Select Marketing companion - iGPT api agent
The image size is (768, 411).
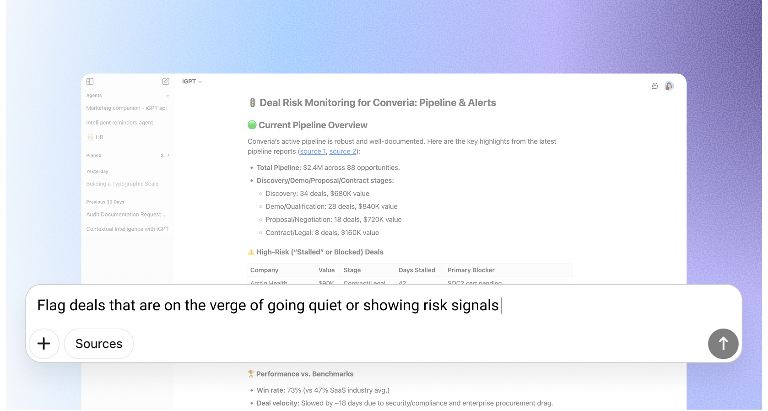tap(126, 108)
